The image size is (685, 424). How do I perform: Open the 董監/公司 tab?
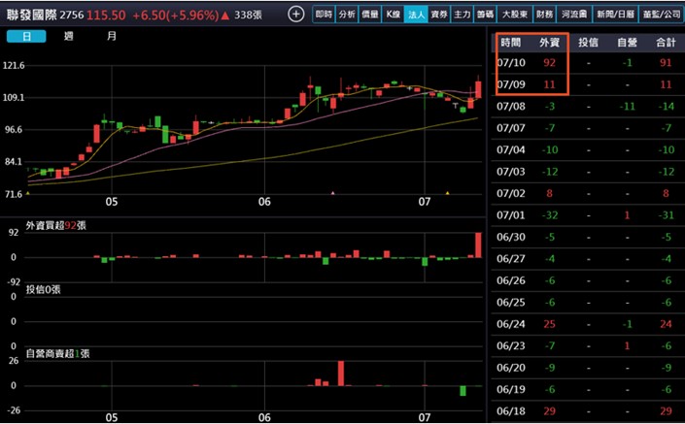pyautogui.click(x=662, y=15)
